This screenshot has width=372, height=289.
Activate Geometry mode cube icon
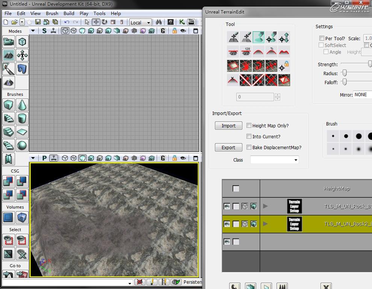(22, 42)
